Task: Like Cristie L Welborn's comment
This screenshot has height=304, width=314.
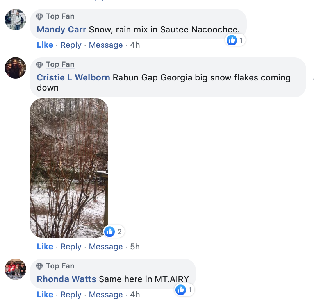Action: coord(45,247)
